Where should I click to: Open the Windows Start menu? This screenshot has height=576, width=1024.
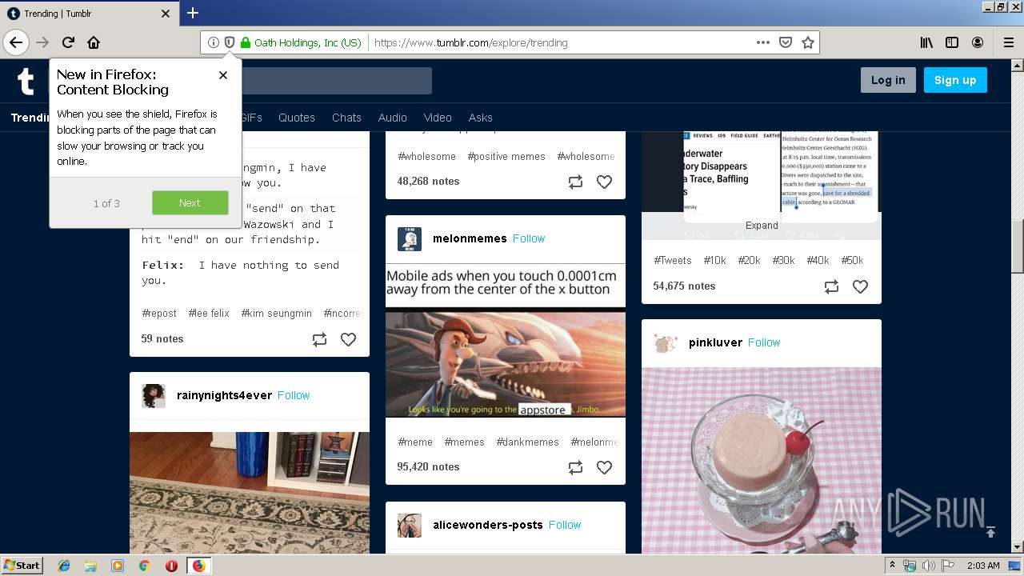22,566
